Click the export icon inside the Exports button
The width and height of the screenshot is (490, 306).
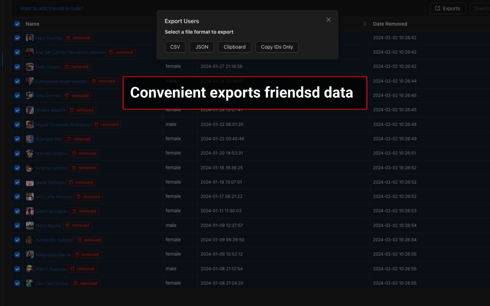tap(438, 8)
